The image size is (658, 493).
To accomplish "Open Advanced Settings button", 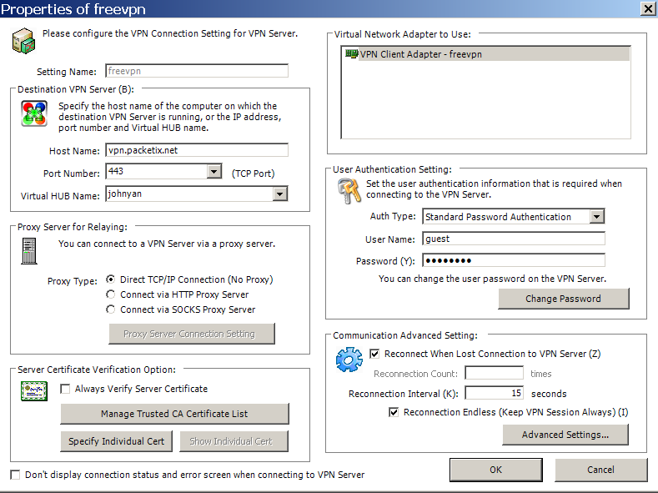I will 565,435.
